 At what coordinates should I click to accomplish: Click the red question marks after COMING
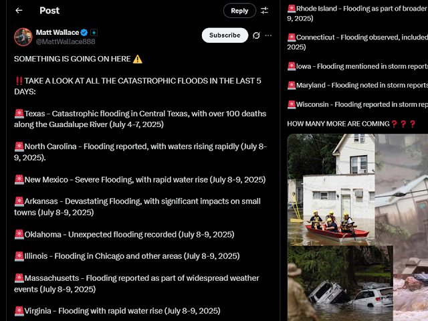pos(403,124)
